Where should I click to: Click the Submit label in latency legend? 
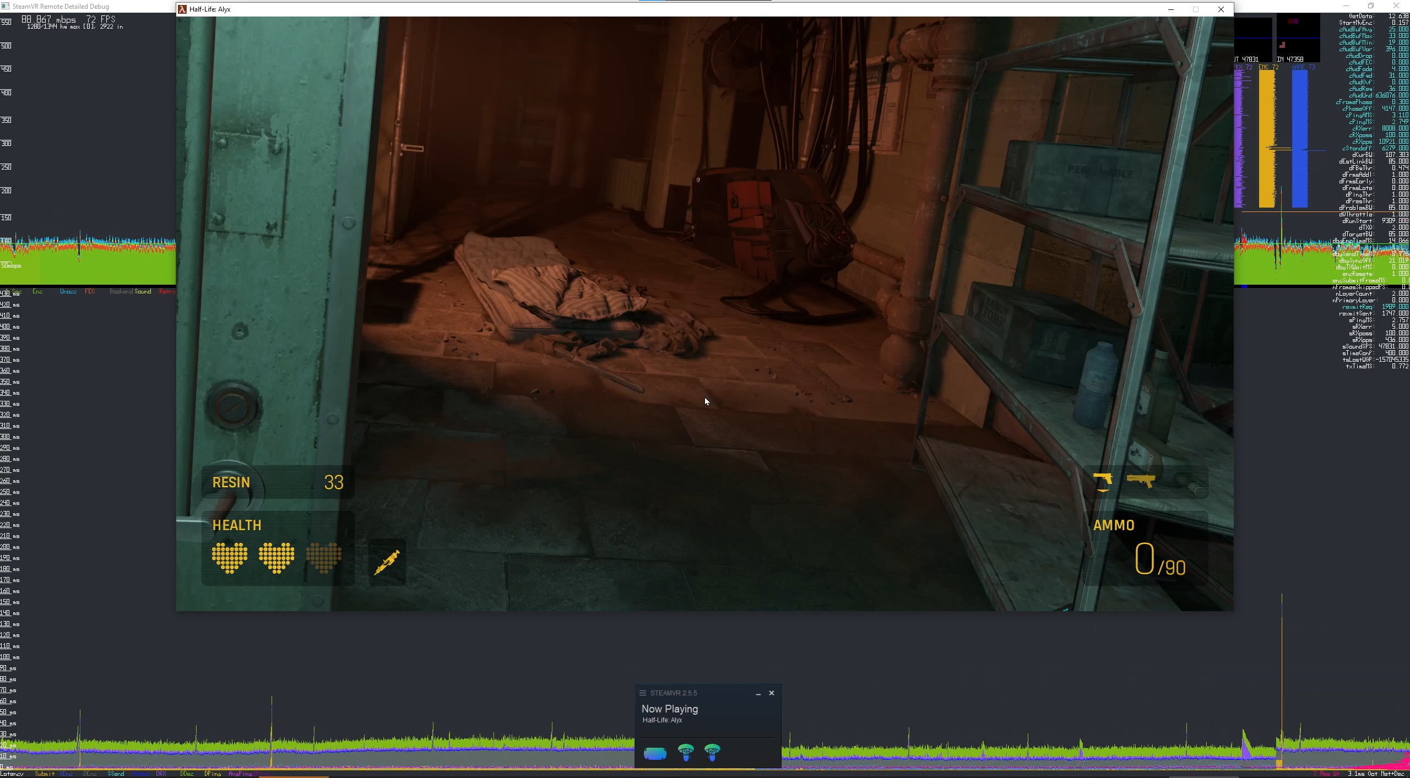tap(45, 774)
